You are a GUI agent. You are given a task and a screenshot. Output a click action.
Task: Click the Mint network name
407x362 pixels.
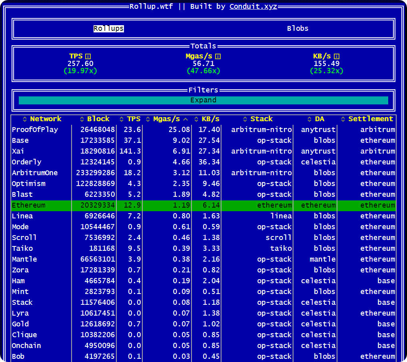tap(20, 292)
